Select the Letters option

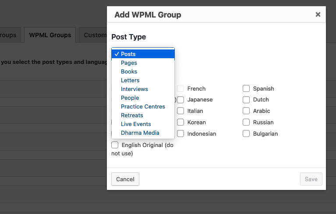pyautogui.click(x=143, y=80)
